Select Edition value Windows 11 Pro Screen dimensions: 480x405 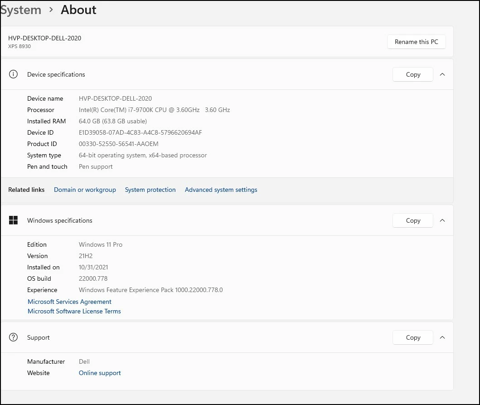pos(101,244)
